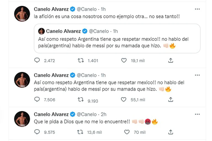Reply to the tweet with 2.472 comments

point(37,60)
